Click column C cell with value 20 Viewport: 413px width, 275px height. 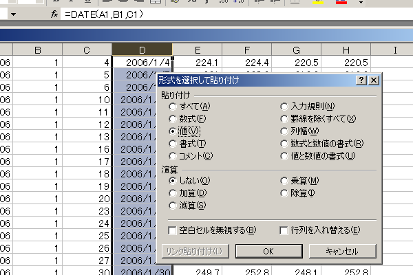(87, 199)
